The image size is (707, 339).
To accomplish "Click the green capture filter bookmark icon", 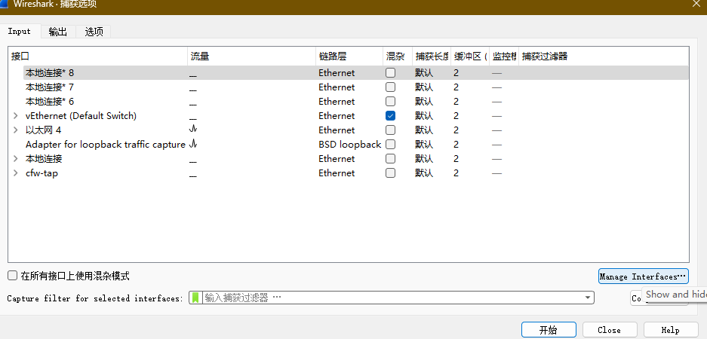I will pos(195,298).
